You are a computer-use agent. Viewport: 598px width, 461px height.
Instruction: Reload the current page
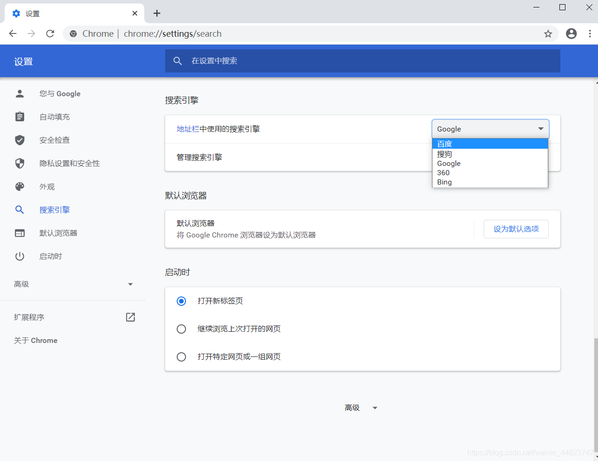[x=50, y=33]
